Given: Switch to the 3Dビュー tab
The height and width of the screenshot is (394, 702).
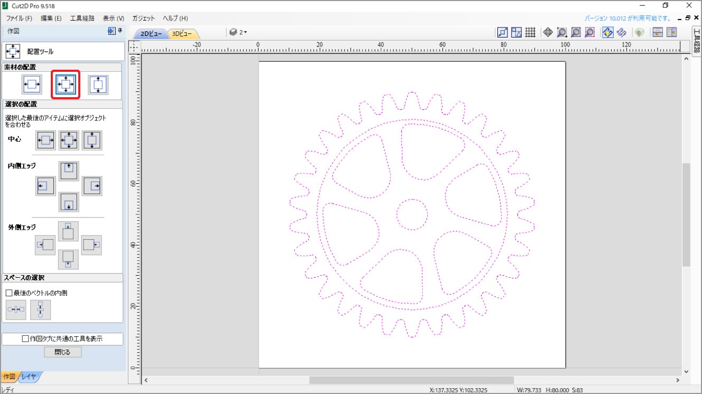Looking at the screenshot, I should pos(182,34).
